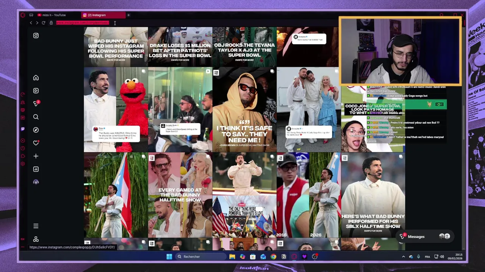Click the Instagram Search magnifier icon
The image size is (485, 272).
[36, 117]
